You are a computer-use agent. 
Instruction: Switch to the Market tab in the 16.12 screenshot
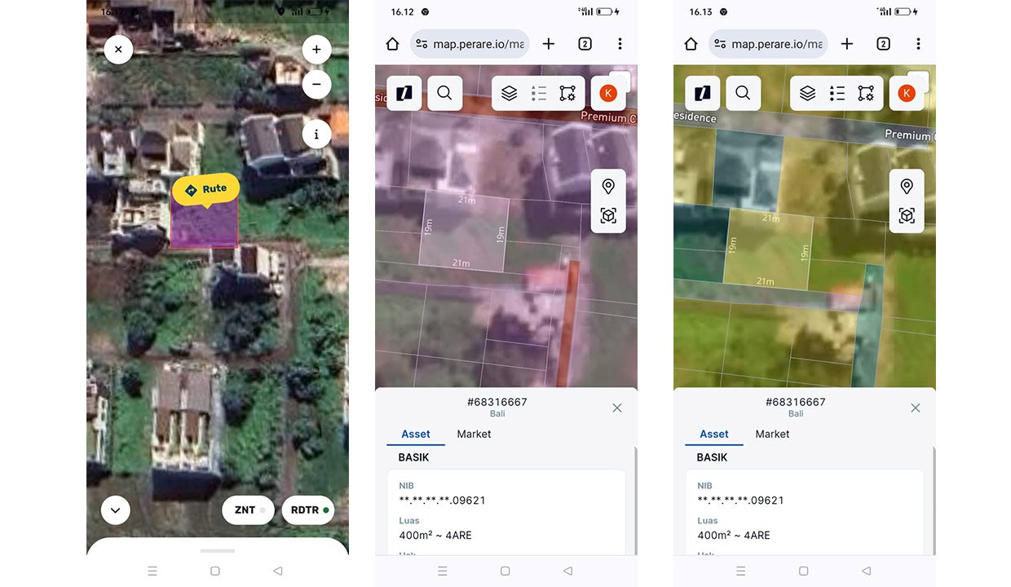pyautogui.click(x=474, y=434)
